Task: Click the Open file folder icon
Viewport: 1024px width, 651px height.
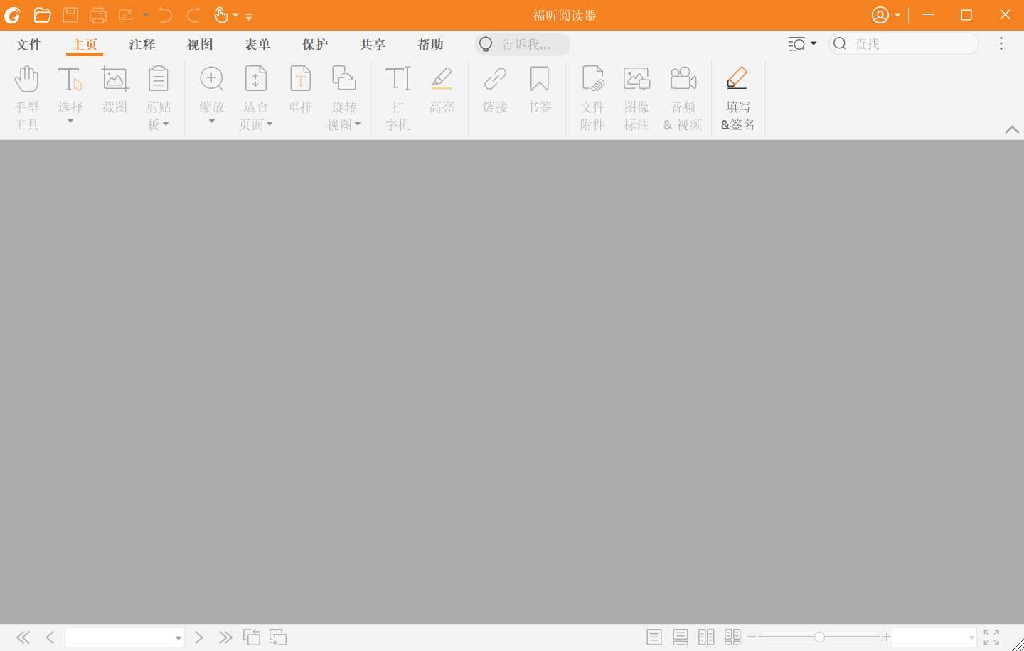Action: click(43, 15)
